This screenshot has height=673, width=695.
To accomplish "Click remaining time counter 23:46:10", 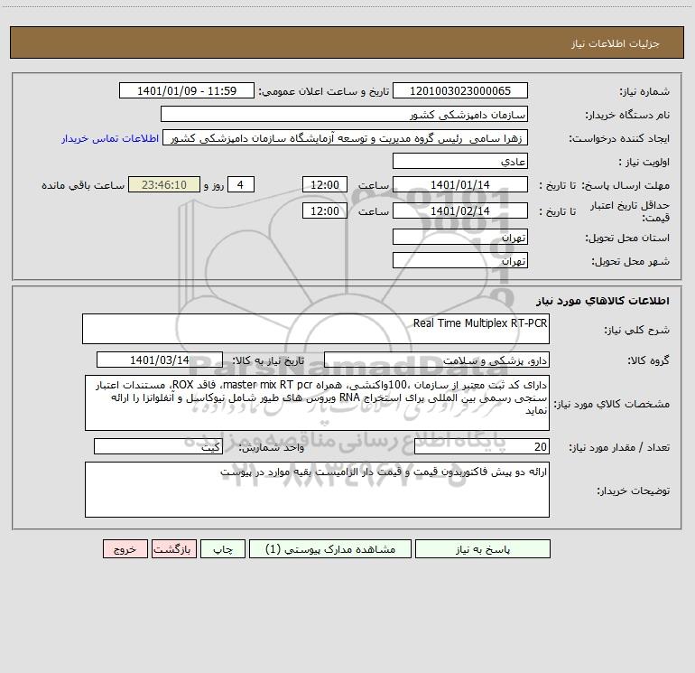I will [x=164, y=184].
